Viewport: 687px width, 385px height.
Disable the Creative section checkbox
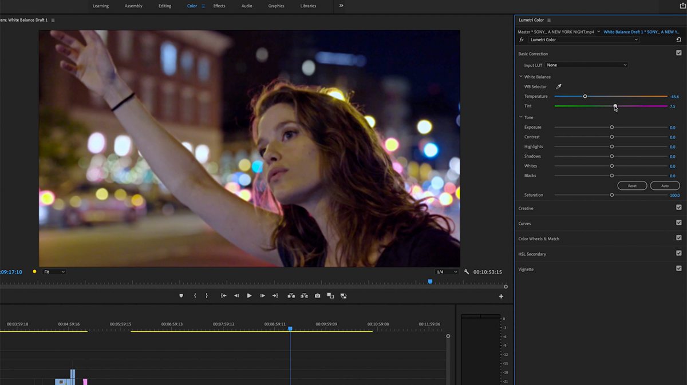(x=679, y=207)
